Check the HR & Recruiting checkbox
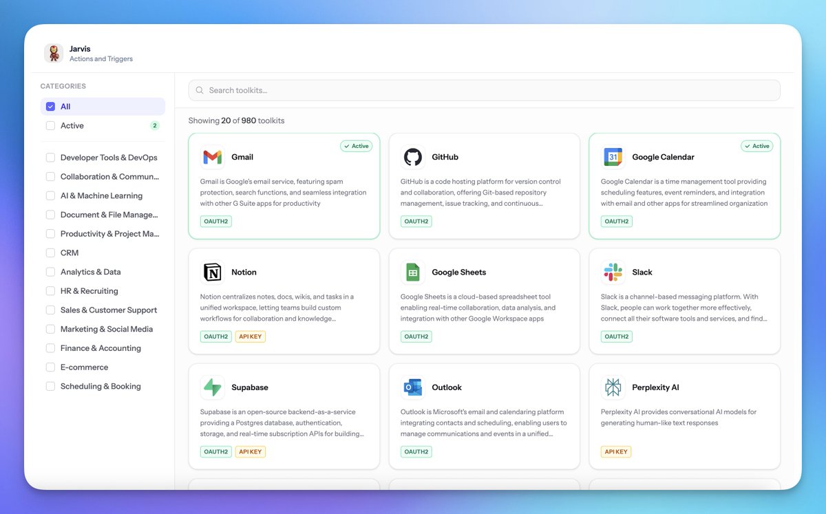The width and height of the screenshot is (826, 514). tap(50, 291)
